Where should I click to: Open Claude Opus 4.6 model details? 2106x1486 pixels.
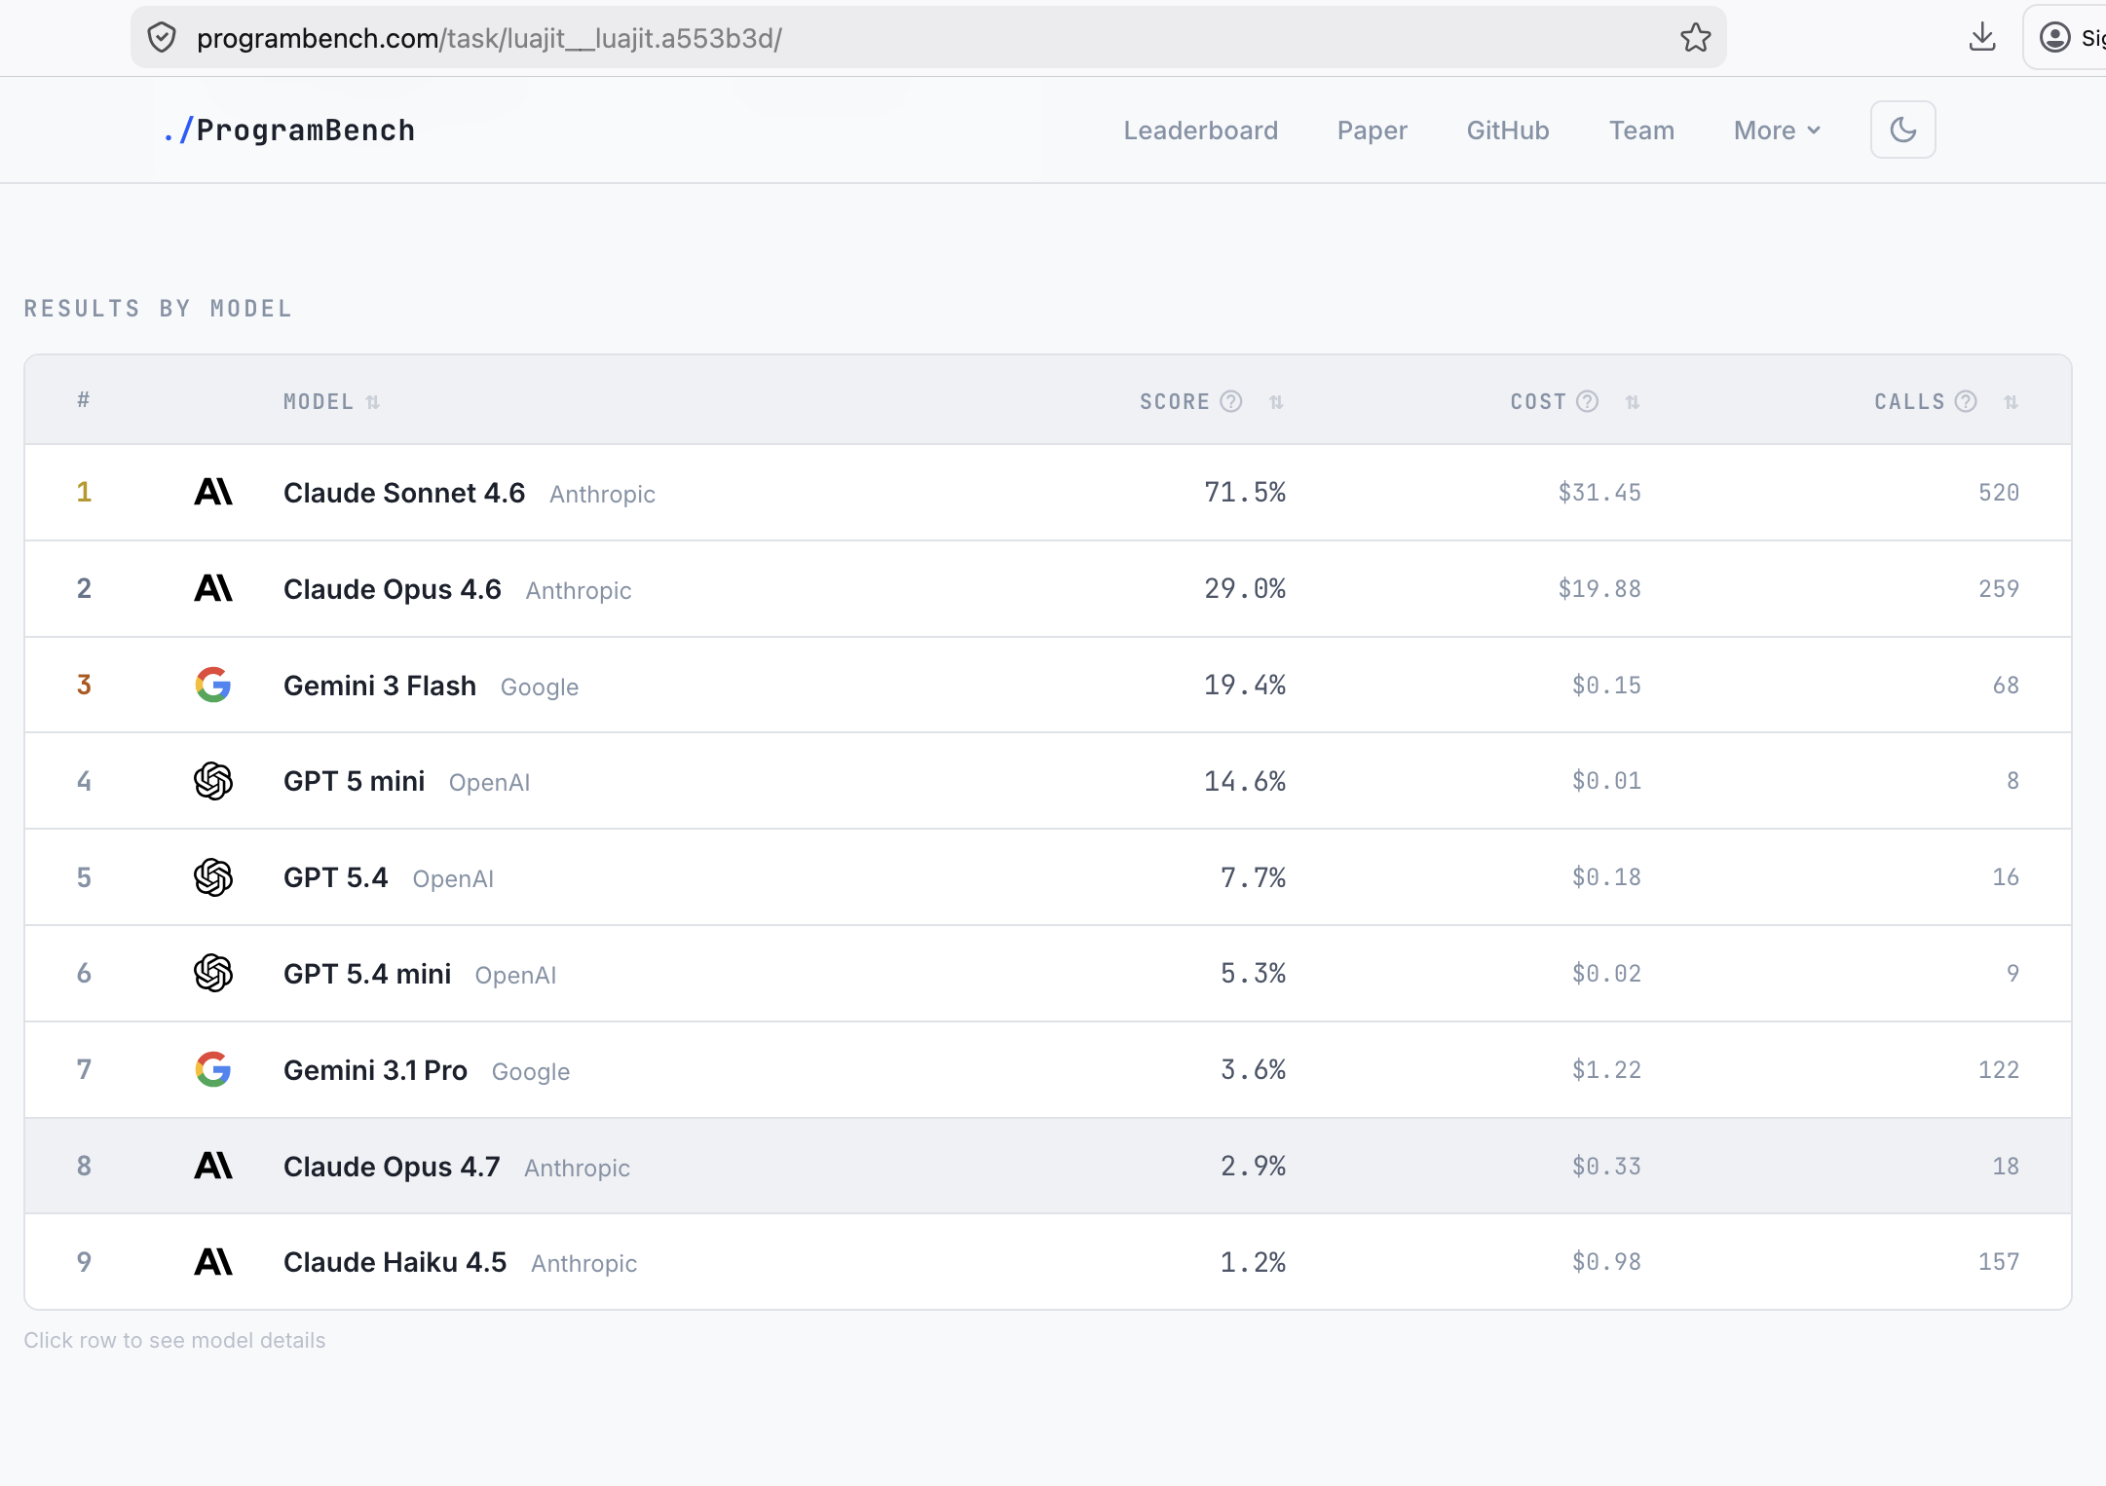[393, 589]
